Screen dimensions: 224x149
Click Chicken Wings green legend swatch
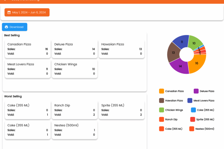pyautogui.click(x=162, y=110)
